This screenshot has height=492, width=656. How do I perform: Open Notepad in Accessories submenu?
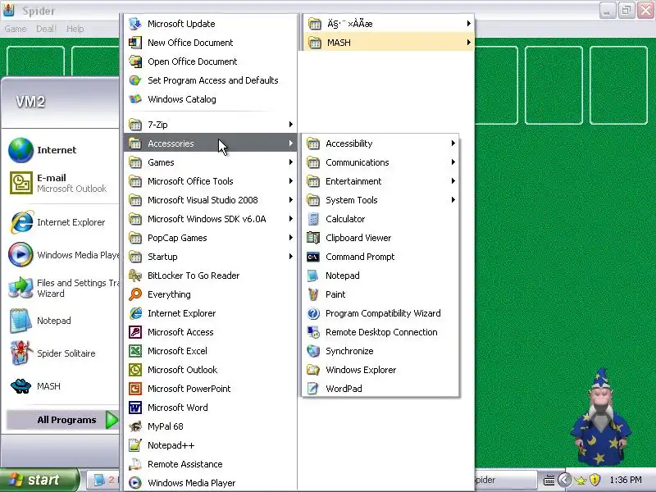click(x=380, y=276)
